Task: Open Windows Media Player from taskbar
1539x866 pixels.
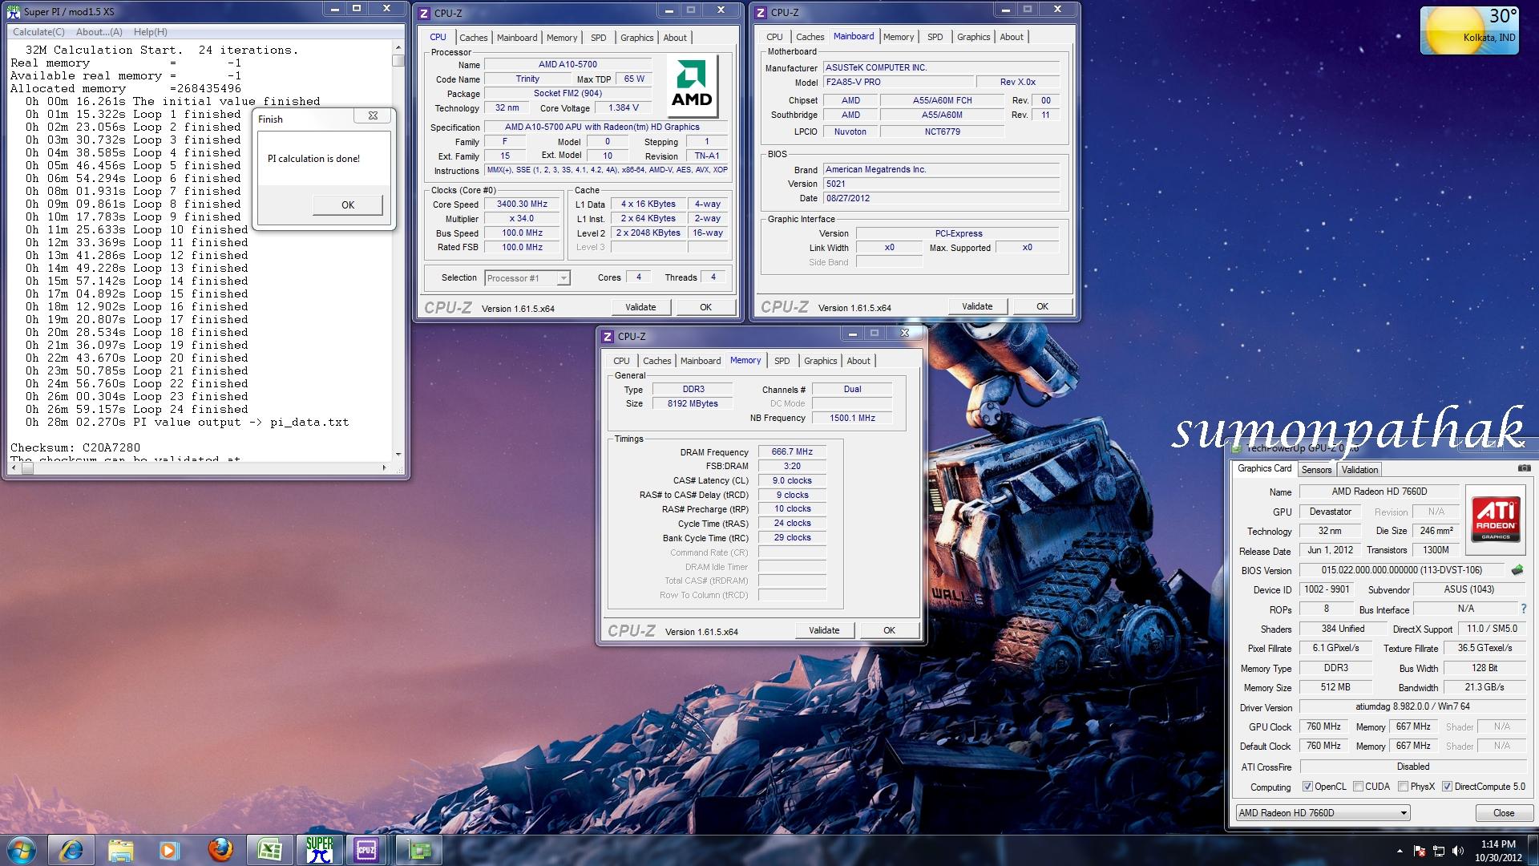Action: click(x=169, y=850)
